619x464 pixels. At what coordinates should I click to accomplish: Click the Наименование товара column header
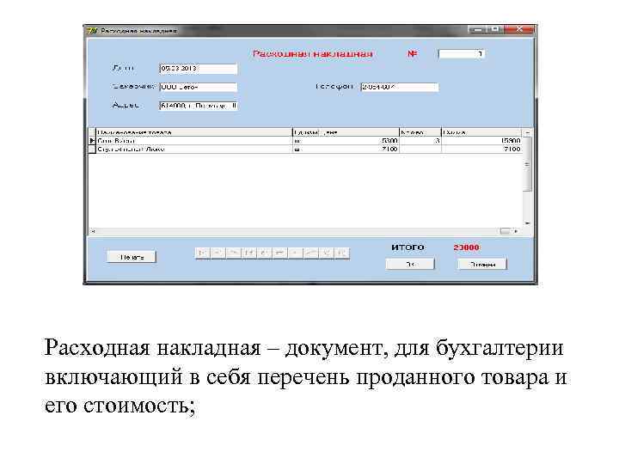(x=193, y=132)
